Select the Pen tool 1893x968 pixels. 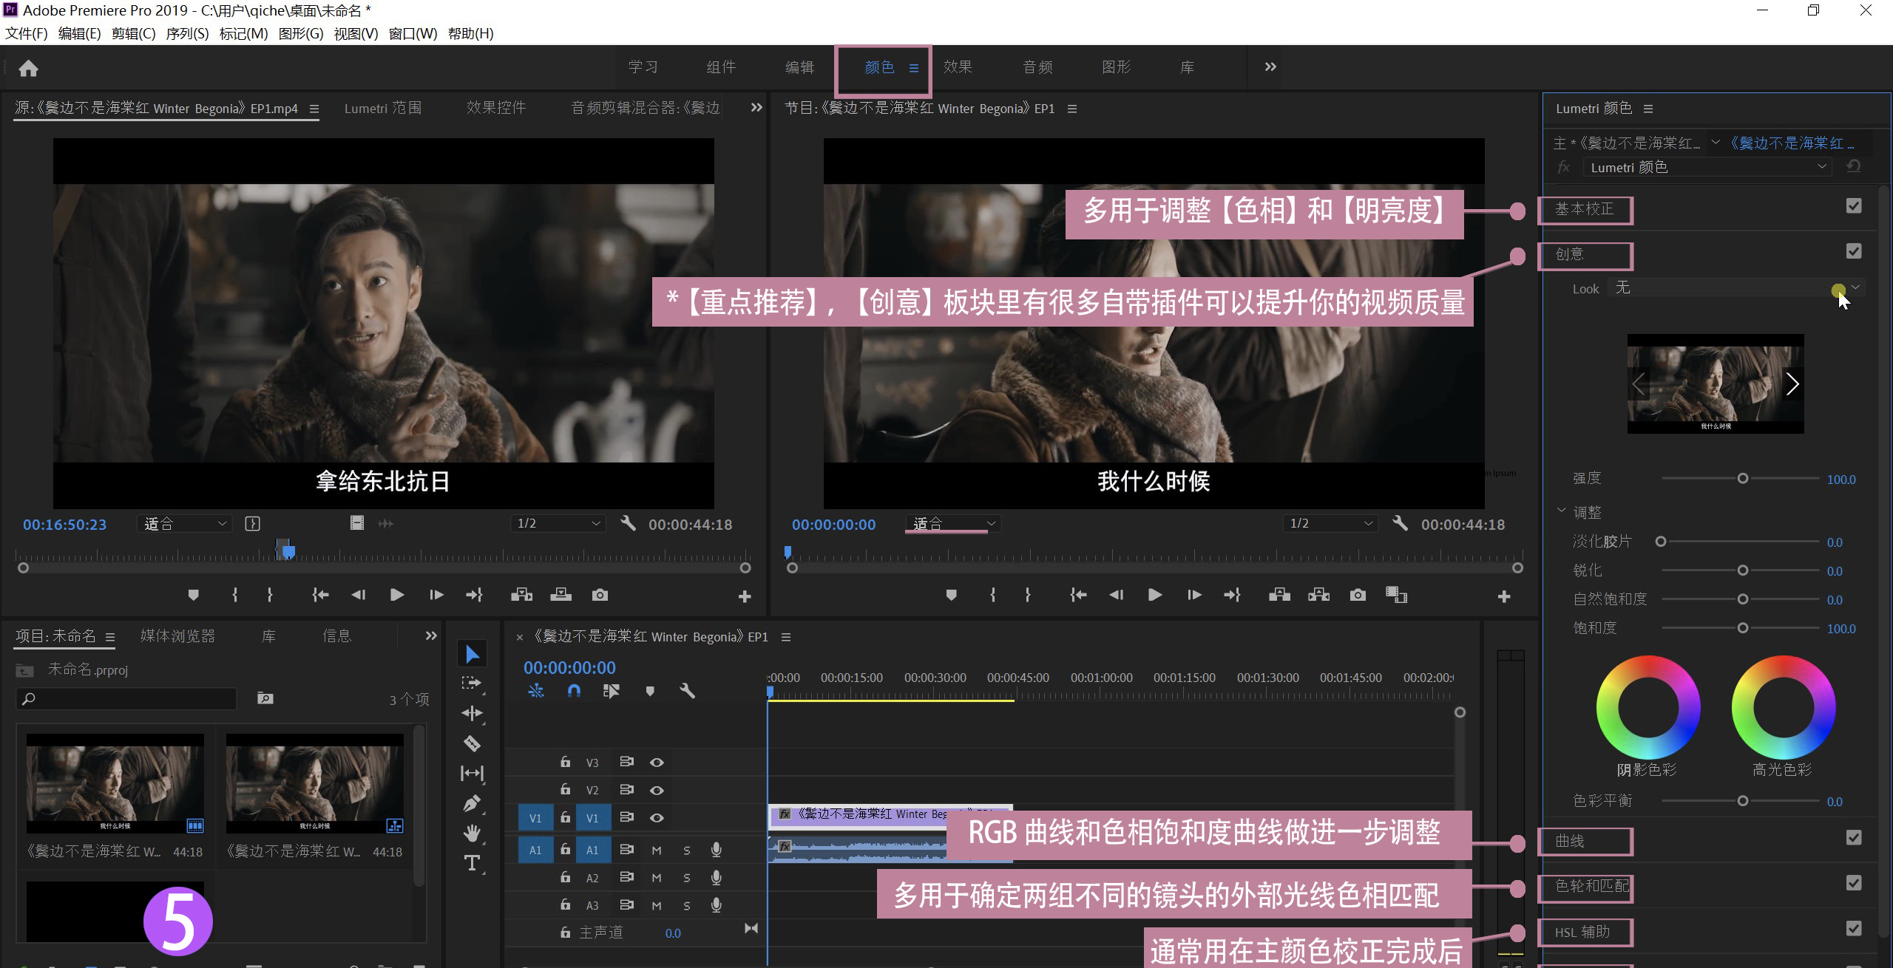(472, 803)
